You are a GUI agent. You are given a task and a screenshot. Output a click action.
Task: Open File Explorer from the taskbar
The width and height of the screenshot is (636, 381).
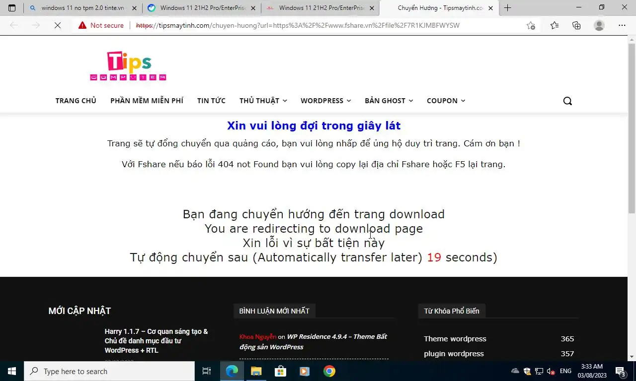coord(256,371)
